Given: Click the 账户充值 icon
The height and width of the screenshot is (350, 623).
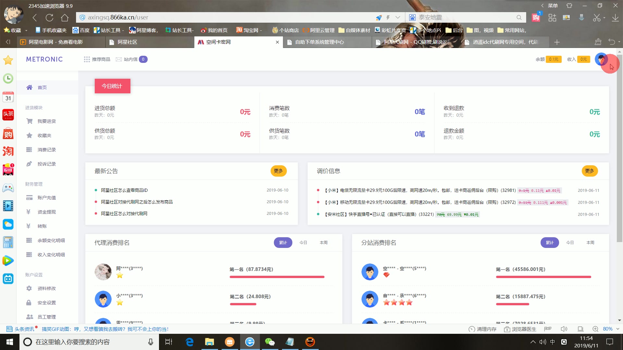Looking at the screenshot, I should (29, 197).
